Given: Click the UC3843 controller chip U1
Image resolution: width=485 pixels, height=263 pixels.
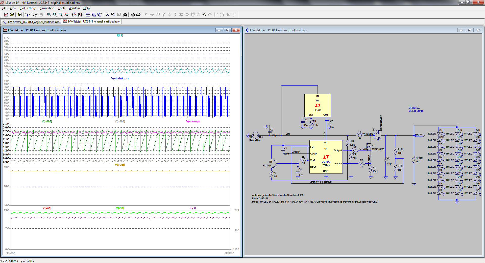Looking at the screenshot, I should [x=326, y=157].
